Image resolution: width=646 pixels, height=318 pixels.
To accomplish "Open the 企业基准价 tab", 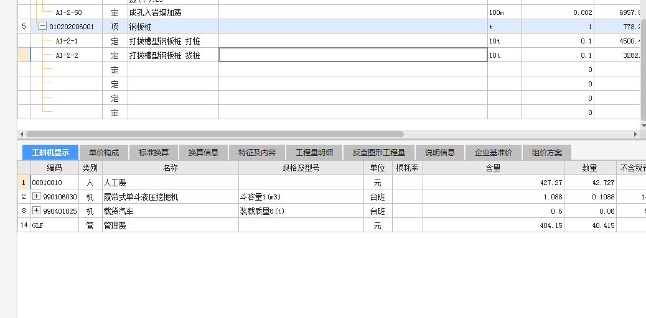I will coord(494,153).
